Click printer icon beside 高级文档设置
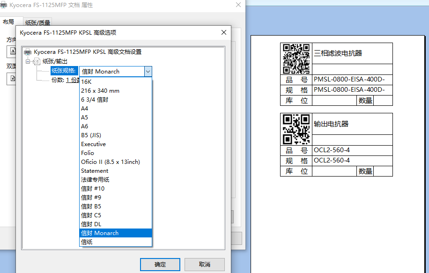Viewport: 429px width, 273px height. click(28, 52)
